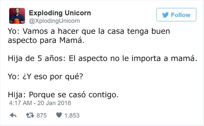The image size is (204, 126).
Task: Click the '20 Jan 2016' date text
Action: point(54,103)
